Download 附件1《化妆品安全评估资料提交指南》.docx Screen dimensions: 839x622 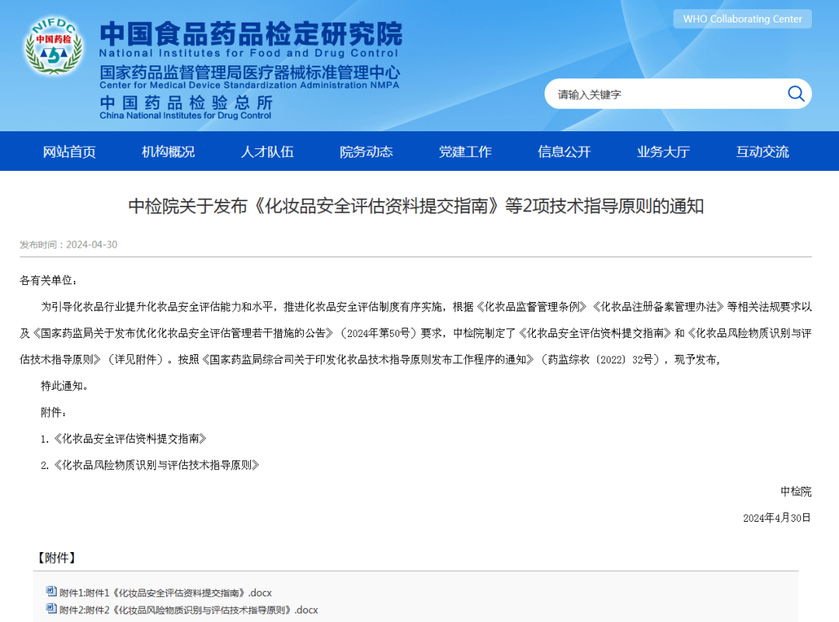coord(162,592)
